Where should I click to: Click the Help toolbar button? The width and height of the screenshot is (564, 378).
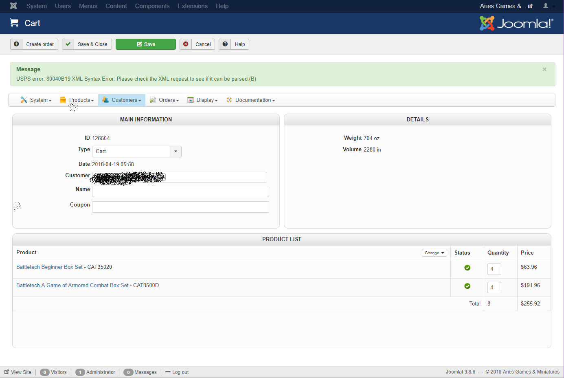[x=234, y=44]
